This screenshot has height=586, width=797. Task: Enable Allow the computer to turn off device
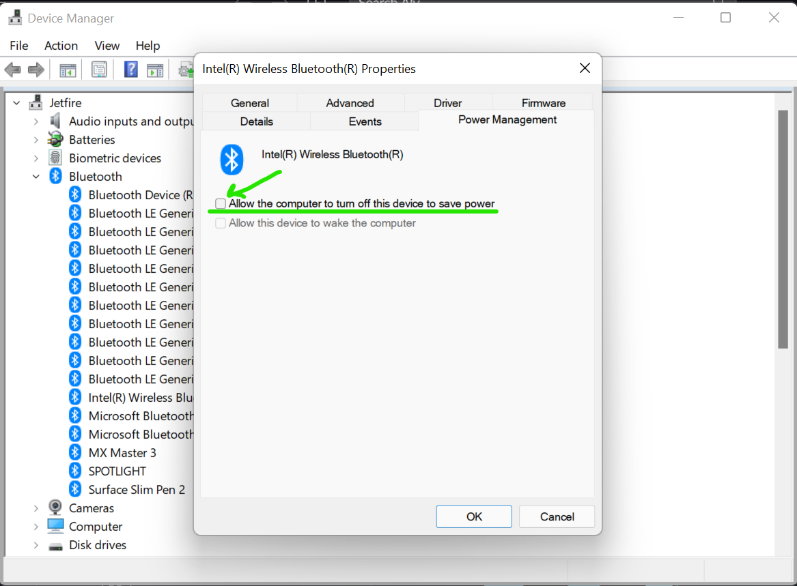pos(221,203)
